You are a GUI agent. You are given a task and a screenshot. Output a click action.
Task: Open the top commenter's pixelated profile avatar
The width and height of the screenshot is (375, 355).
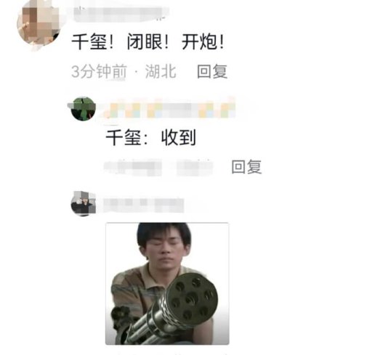[39, 24]
